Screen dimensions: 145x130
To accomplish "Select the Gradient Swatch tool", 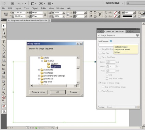I will [x=4, y=73].
